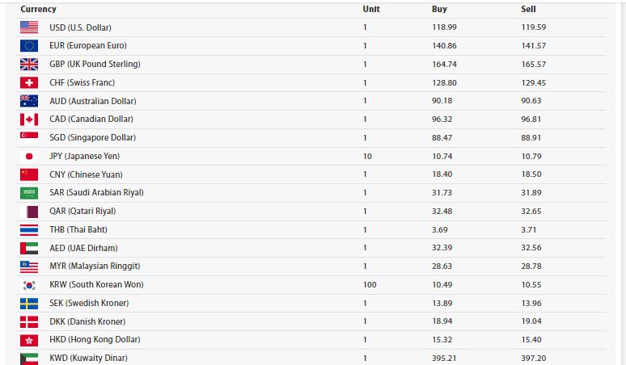The width and height of the screenshot is (626, 365).
Task: Select the Saudi Arabian flag icon
Action: click(29, 193)
